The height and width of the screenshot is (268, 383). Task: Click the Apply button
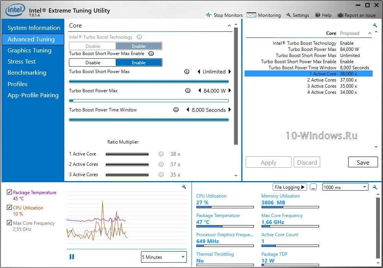coord(268,162)
